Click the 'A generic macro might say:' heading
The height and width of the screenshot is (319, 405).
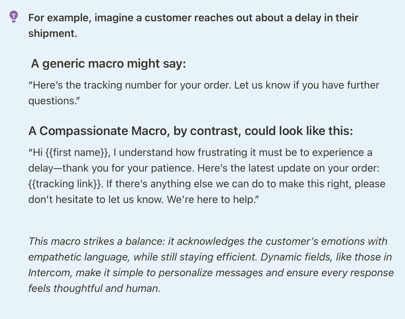point(108,63)
